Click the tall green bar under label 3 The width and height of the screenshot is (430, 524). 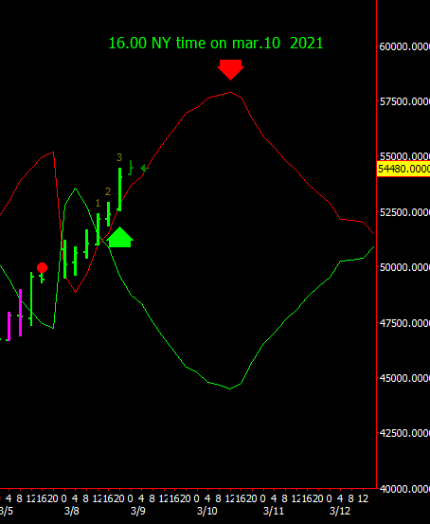pos(119,190)
